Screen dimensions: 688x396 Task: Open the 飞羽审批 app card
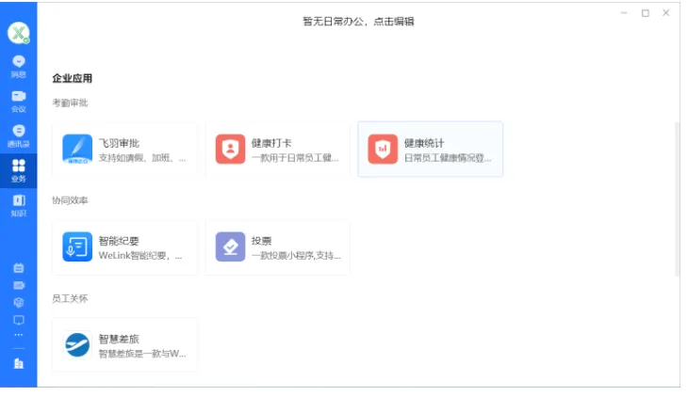pos(124,150)
